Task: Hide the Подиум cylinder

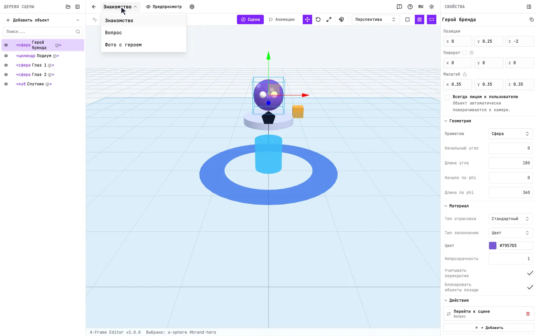Action: tap(6, 56)
